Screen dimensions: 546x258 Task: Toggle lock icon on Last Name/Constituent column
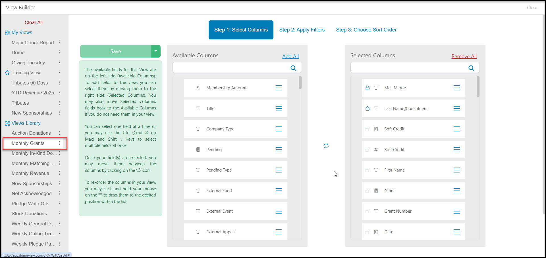coord(367,109)
